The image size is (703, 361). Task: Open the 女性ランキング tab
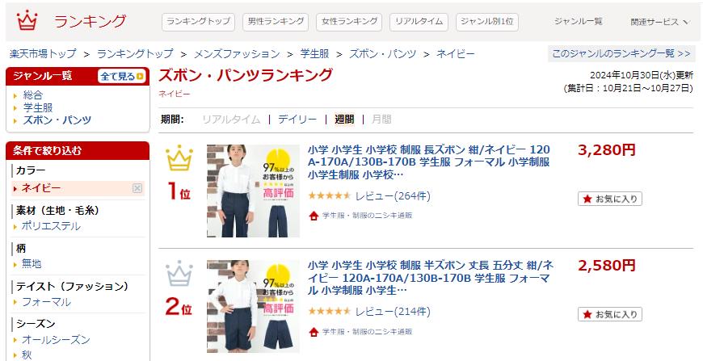coord(349,22)
